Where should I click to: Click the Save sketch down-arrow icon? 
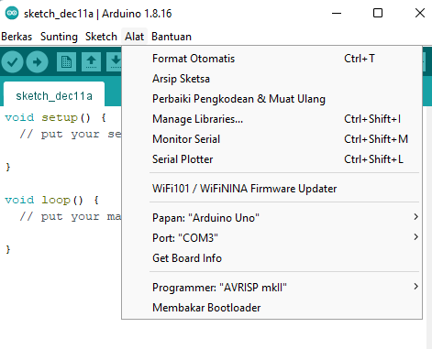(x=115, y=62)
